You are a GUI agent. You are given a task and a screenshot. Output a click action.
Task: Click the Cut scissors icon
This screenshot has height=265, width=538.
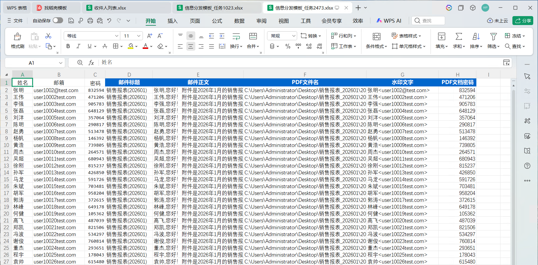[x=48, y=36]
